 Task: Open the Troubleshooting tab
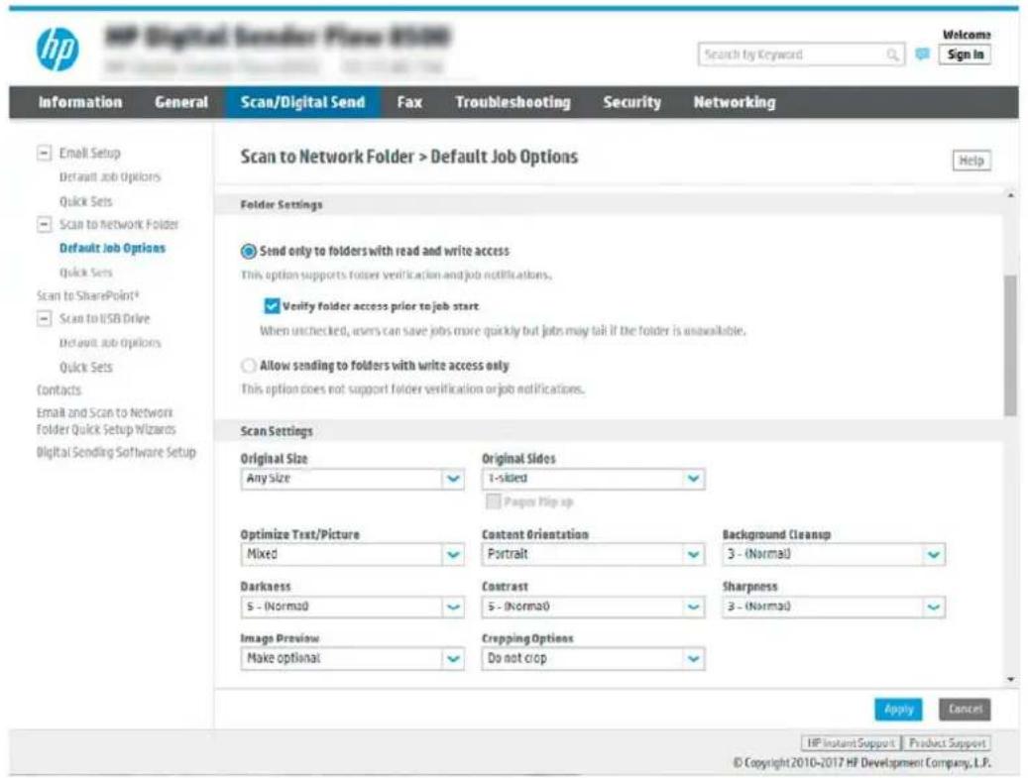click(x=513, y=102)
